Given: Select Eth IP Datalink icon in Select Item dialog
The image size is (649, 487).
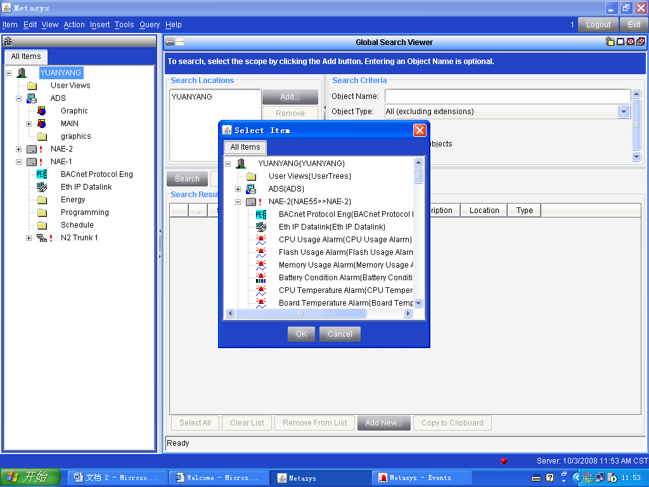Looking at the screenshot, I should click(x=261, y=227).
